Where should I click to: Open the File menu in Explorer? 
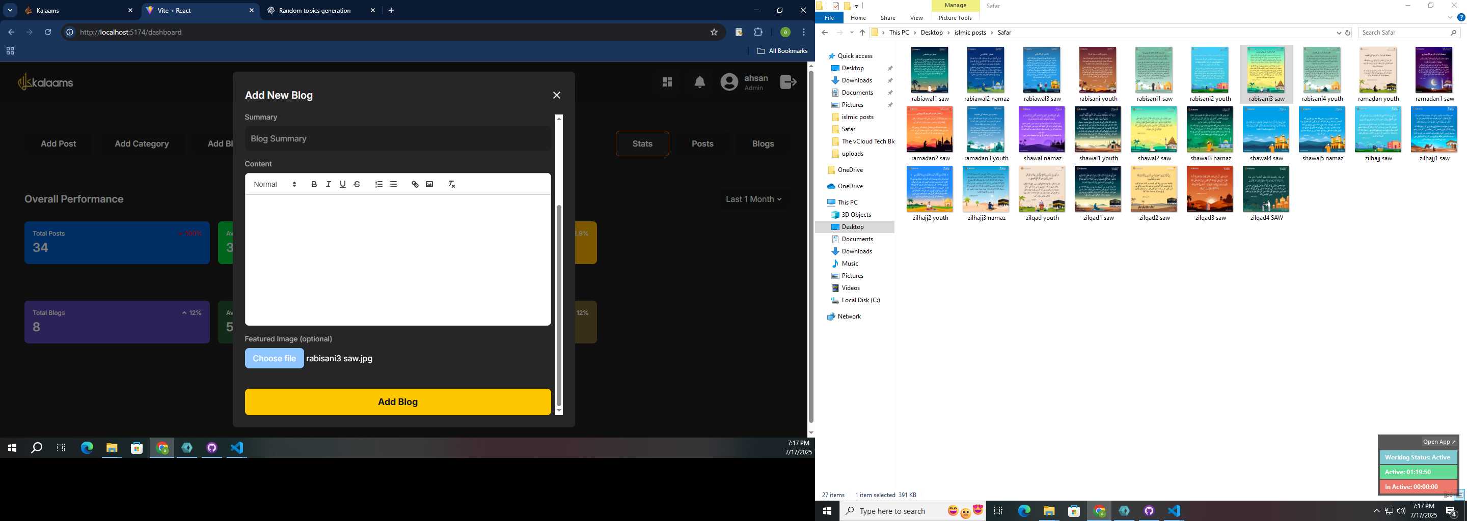(x=829, y=18)
